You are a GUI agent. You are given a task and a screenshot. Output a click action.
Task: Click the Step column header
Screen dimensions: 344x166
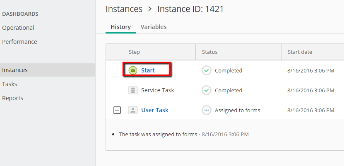tap(134, 52)
